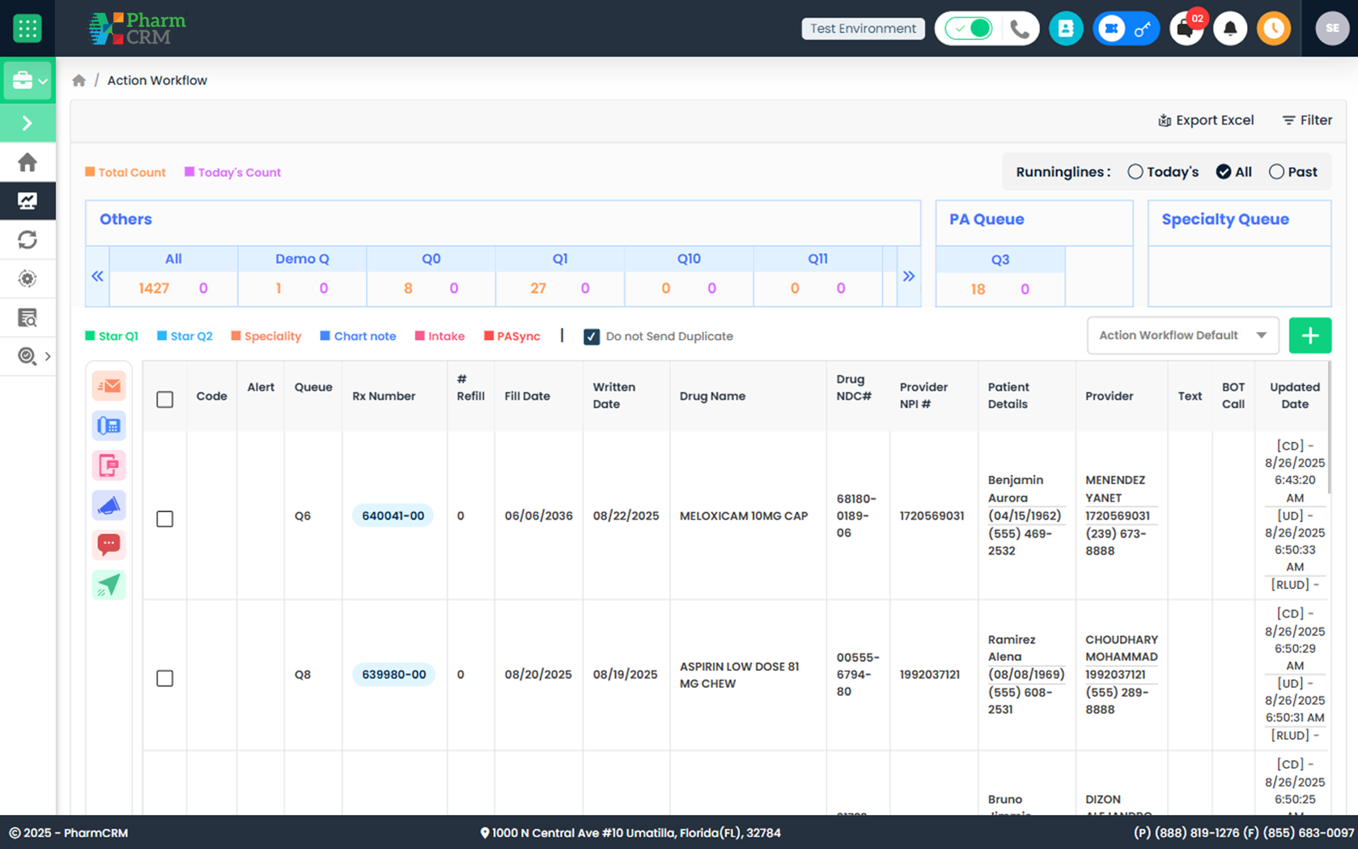The width and height of the screenshot is (1358, 849).
Task: Check the row checkbox for Rx 640041-00
Action: (x=164, y=518)
